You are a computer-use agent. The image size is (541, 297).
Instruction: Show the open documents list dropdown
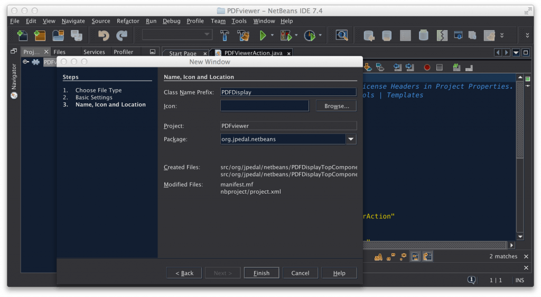pos(516,53)
